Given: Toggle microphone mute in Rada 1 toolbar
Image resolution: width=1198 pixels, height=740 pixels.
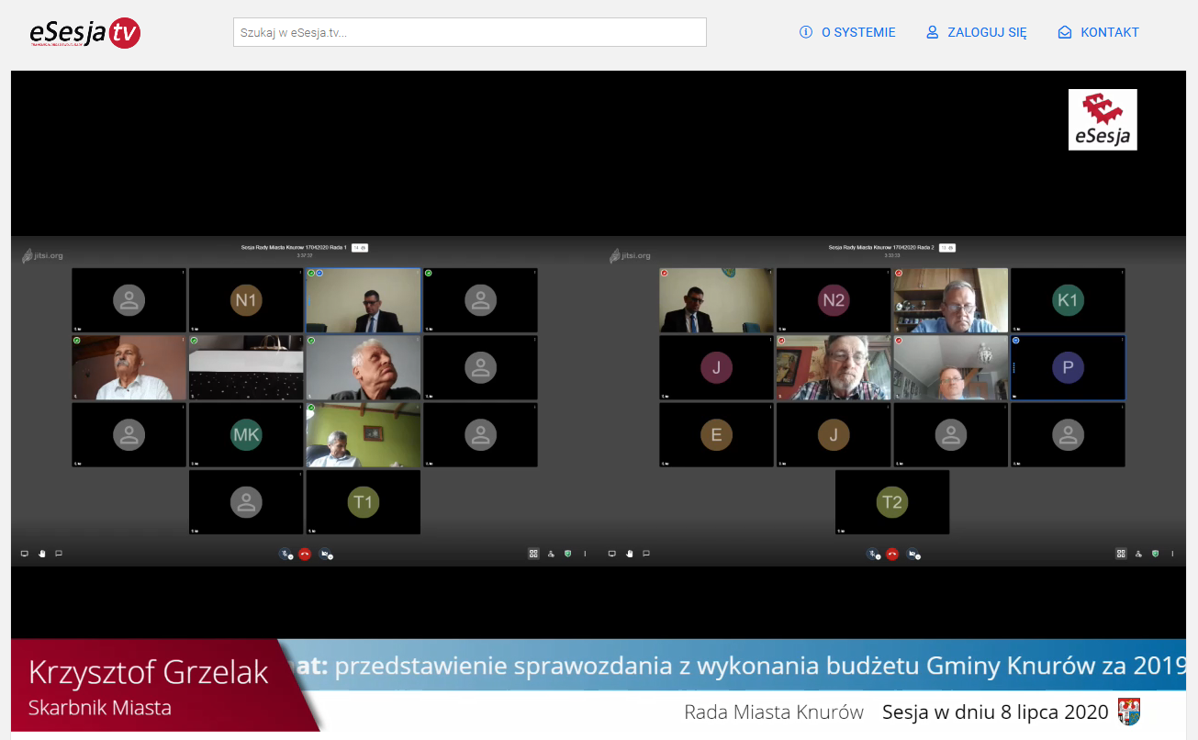Looking at the screenshot, I should 286,555.
